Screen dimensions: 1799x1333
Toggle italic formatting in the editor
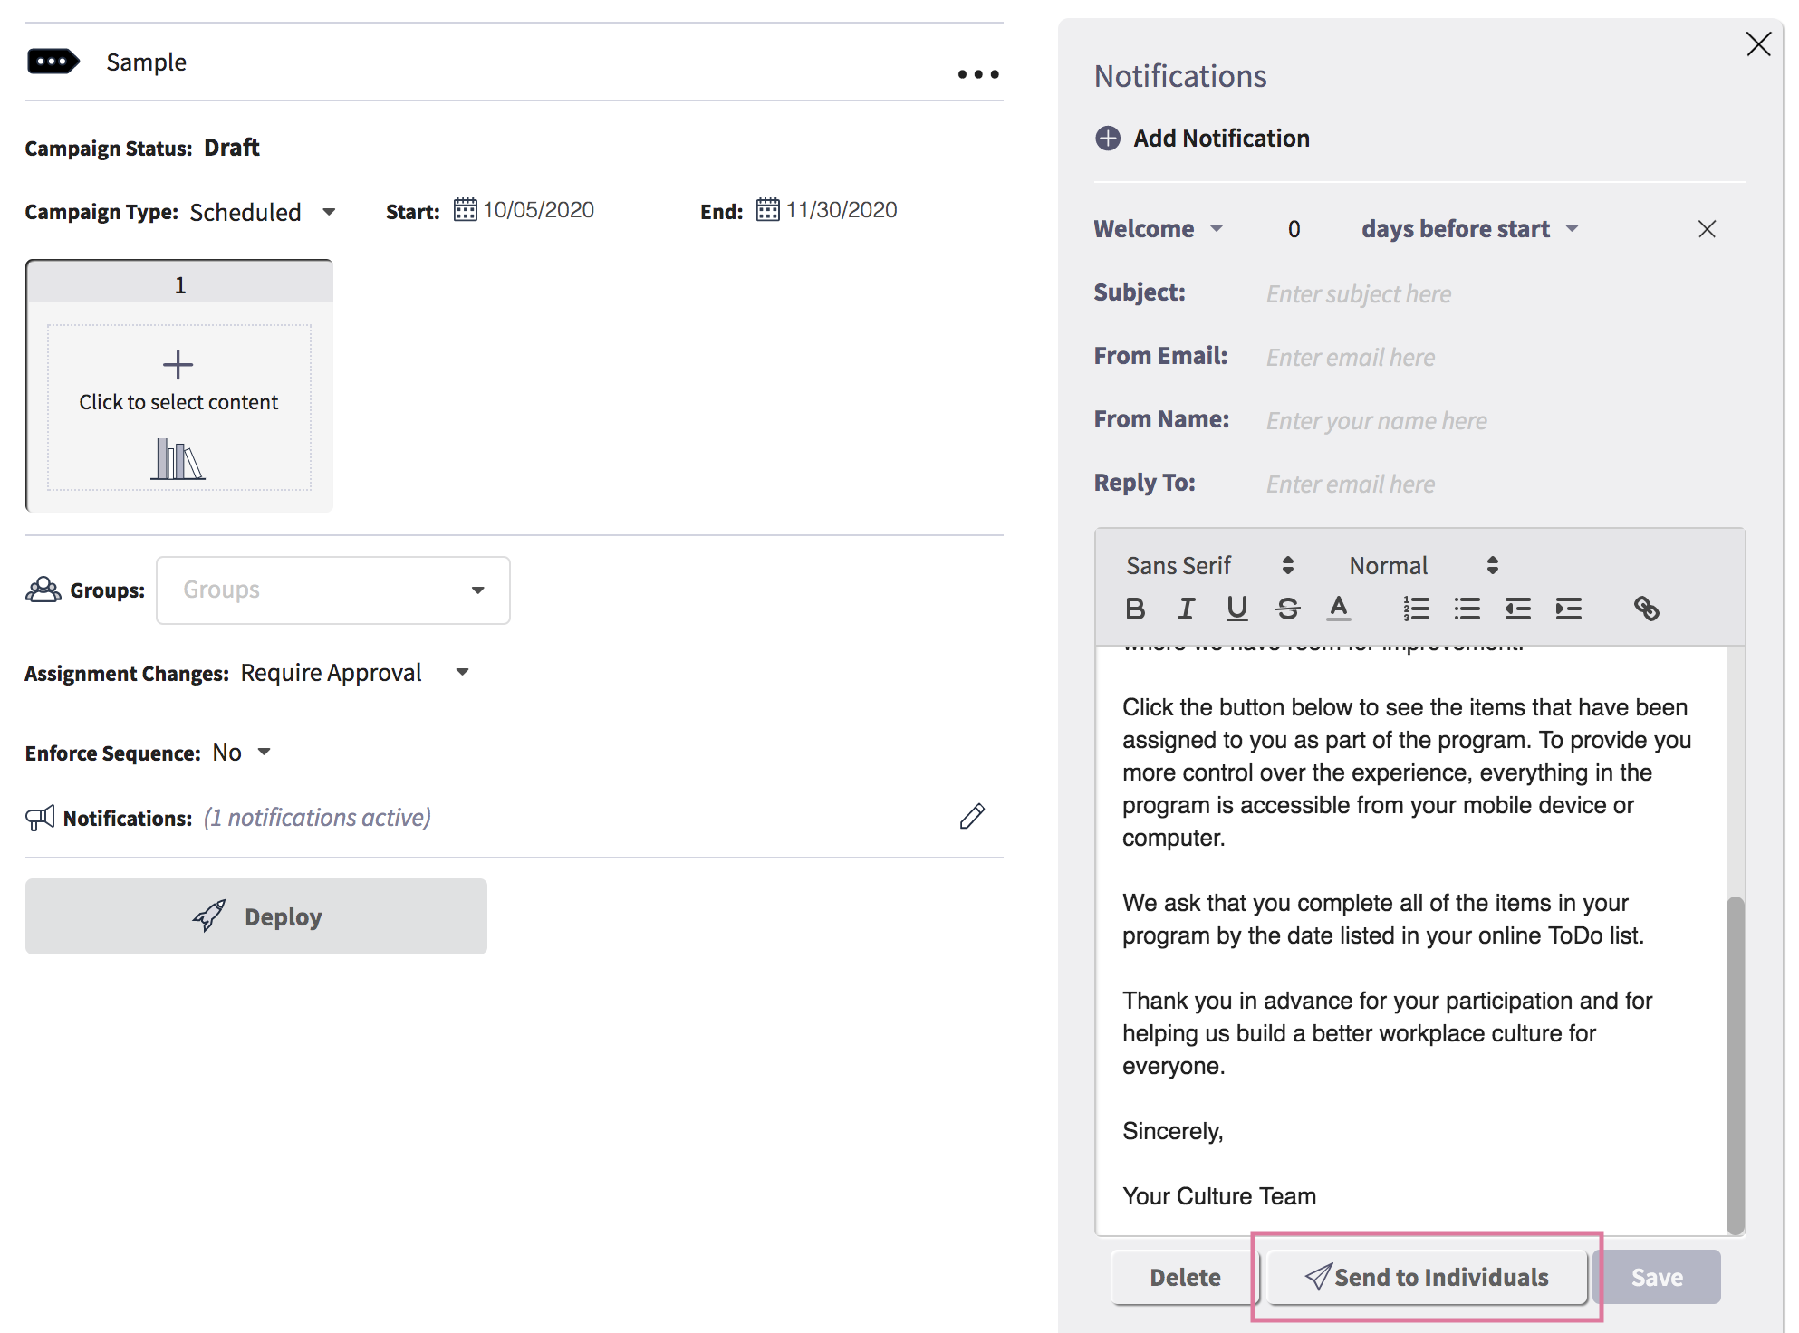[x=1186, y=609]
